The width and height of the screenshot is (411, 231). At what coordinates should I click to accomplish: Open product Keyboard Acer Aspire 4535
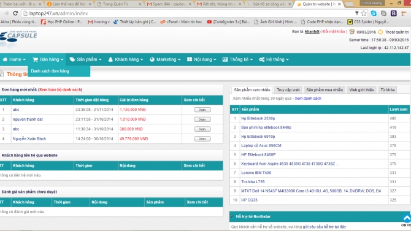click(290, 164)
